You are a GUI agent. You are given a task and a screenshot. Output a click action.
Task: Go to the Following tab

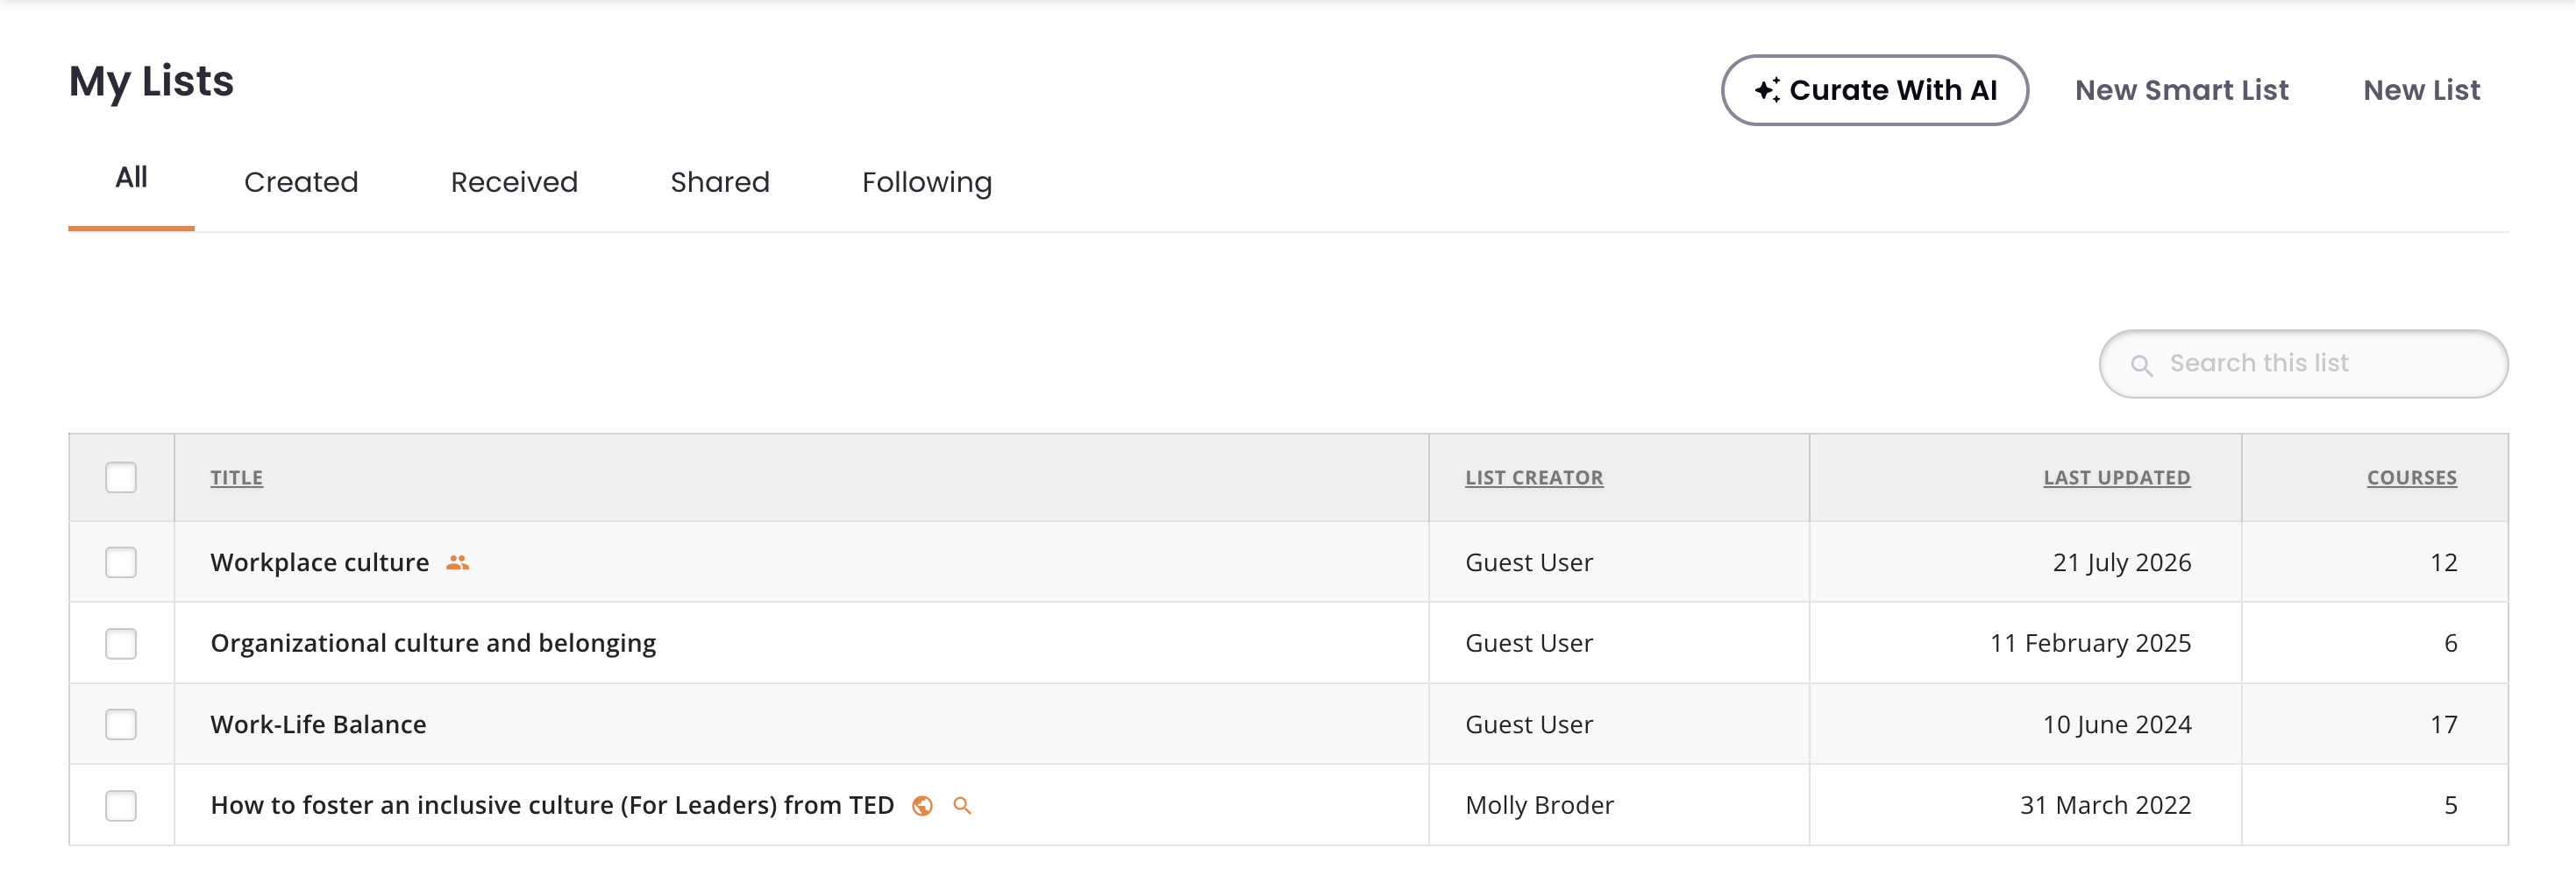click(927, 183)
